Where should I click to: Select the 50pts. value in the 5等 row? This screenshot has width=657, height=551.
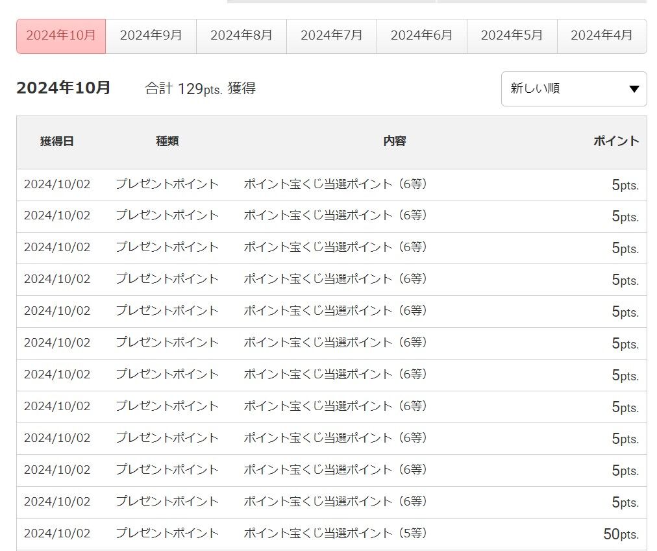[x=621, y=534]
